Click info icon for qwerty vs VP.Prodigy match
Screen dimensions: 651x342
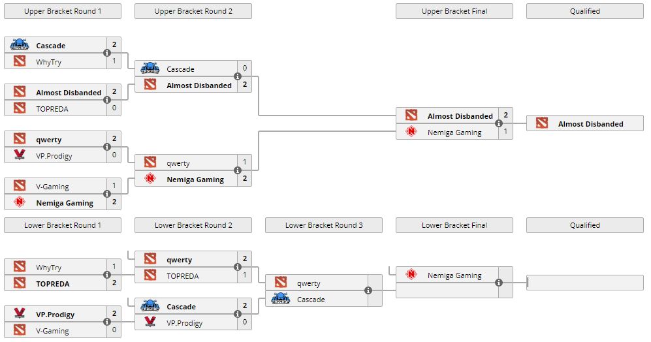(x=107, y=148)
